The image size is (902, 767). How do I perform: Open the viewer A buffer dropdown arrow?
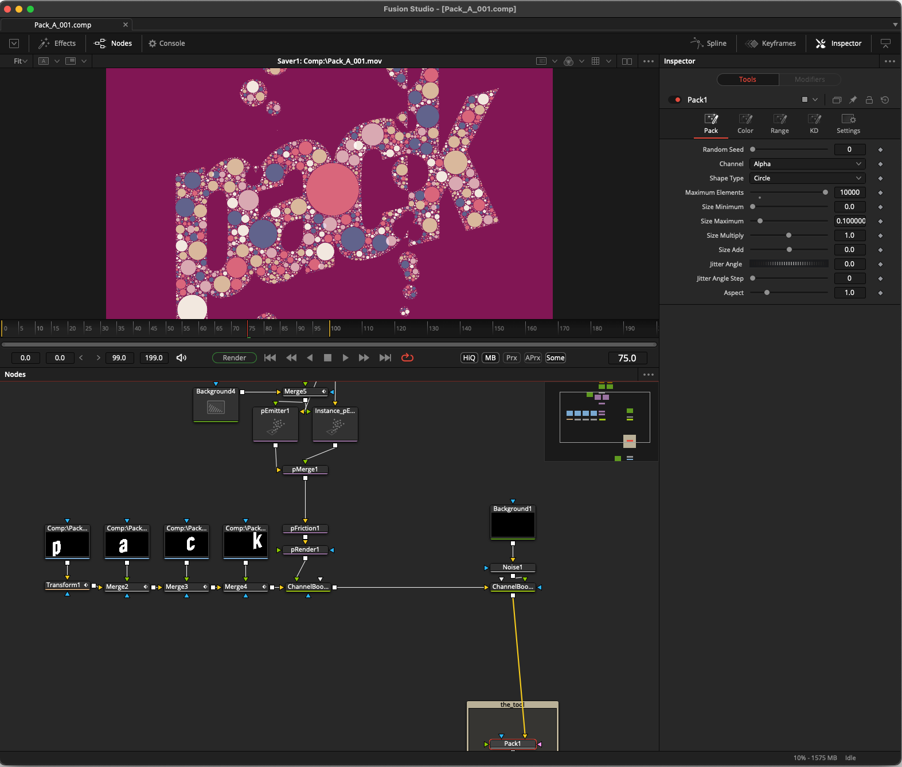click(57, 61)
